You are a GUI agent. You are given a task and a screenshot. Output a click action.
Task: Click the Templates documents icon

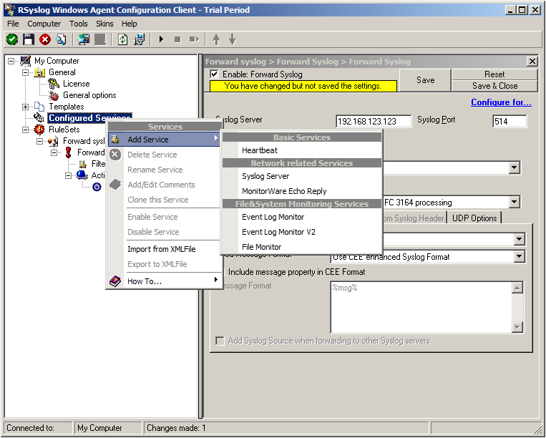click(x=39, y=107)
